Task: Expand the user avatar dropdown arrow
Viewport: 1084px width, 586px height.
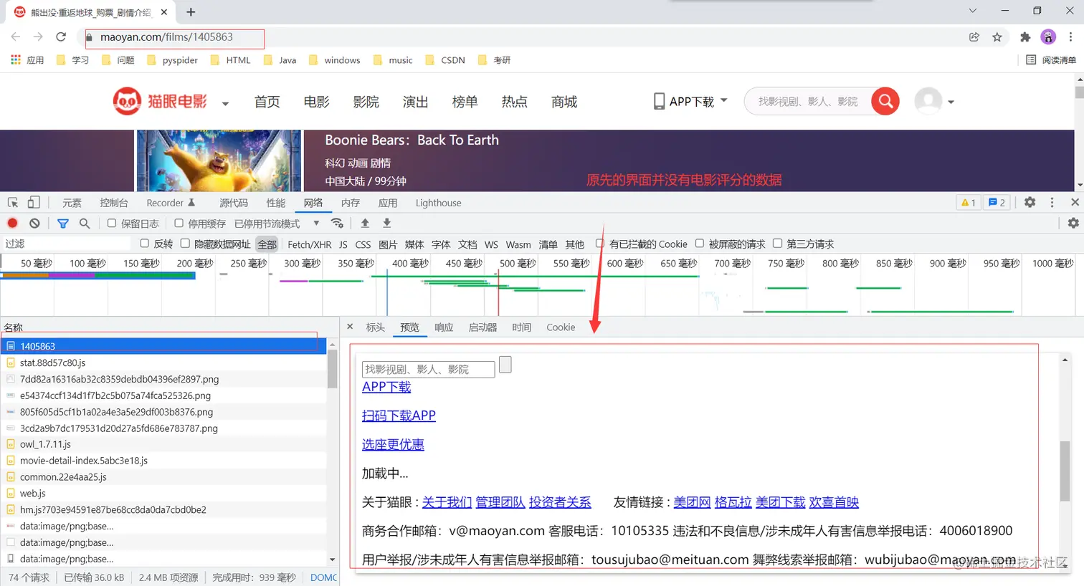Action: [x=951, y=102]
